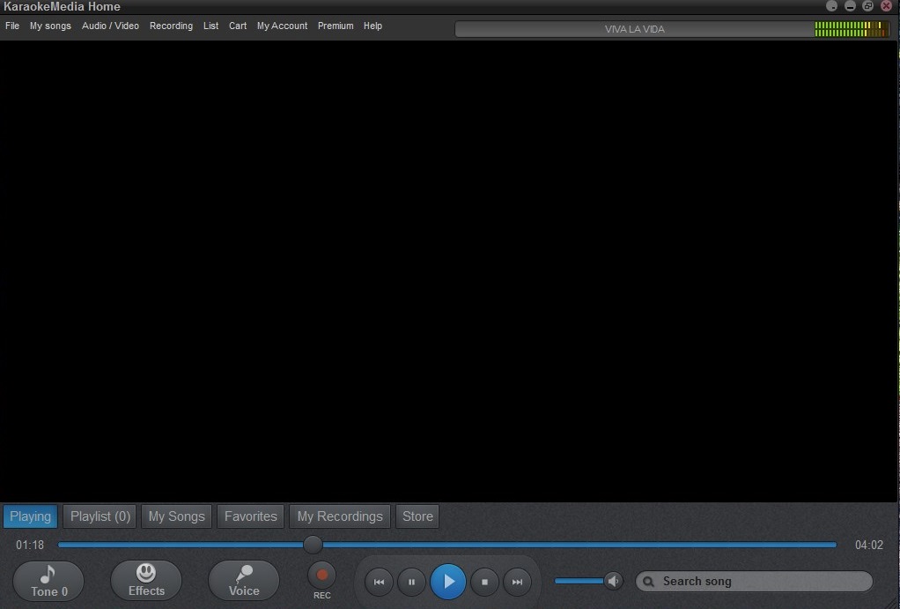Screen dimensions: 900x609
Task: Open the Recording menu
Action: click(x=171, y=26)
